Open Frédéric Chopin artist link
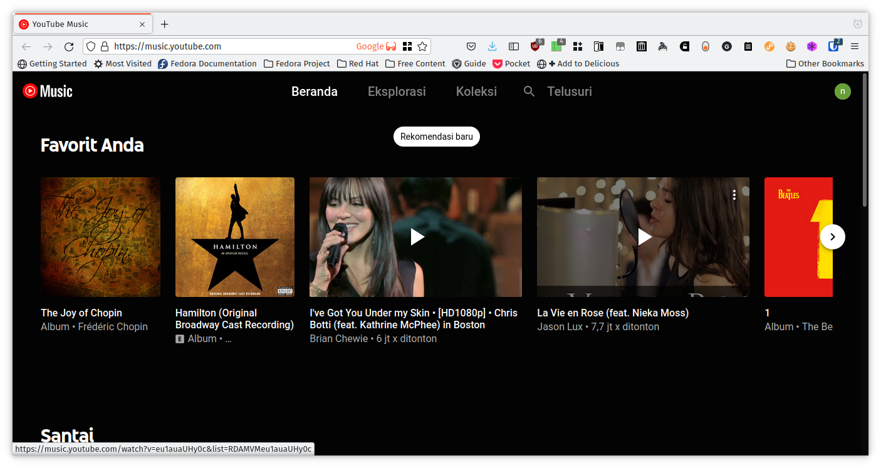 (113, 326)
